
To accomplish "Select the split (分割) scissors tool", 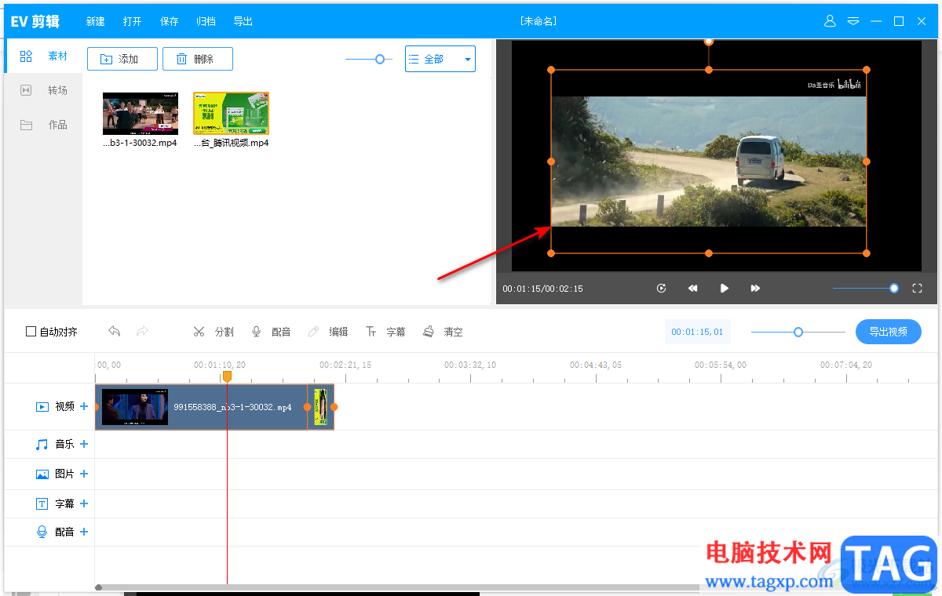I will tap(214, 332).
